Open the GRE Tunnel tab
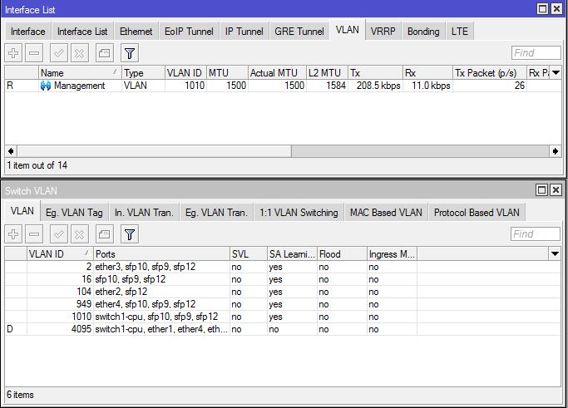This screenshot has width=568, height=408. coord(299,32)
